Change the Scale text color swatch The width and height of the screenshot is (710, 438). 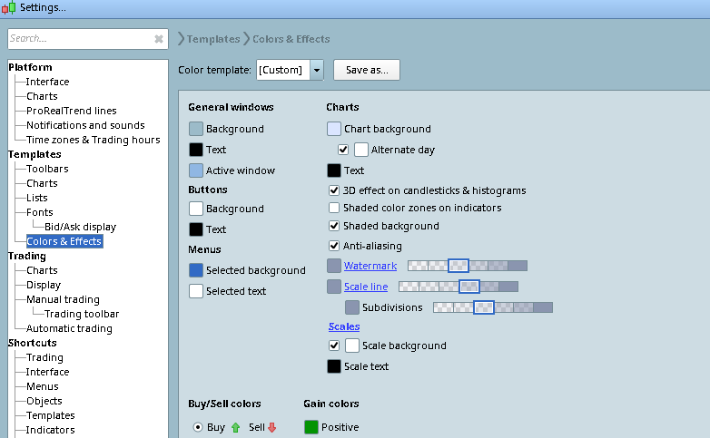pyautogui.click(x=334, y=366)
